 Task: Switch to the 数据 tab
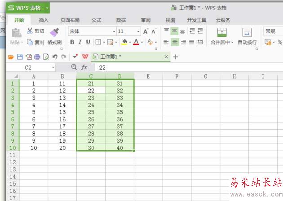point(121,20)
